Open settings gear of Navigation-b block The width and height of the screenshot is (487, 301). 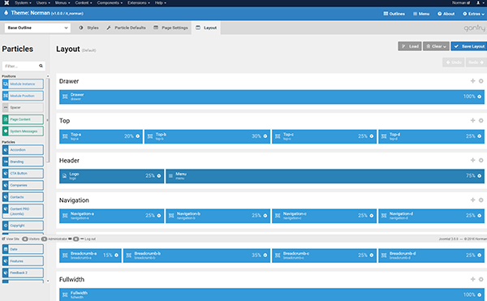(265, 216)
